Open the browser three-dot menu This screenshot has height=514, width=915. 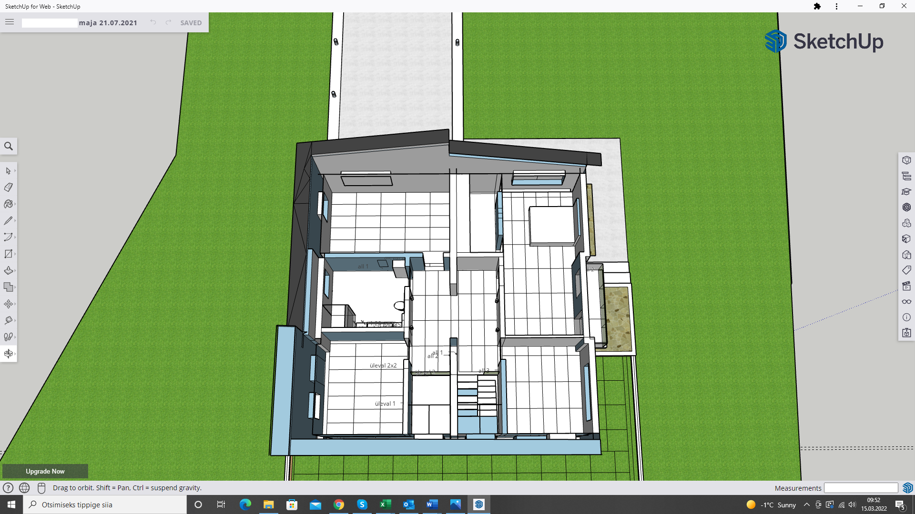coord(836,6)
